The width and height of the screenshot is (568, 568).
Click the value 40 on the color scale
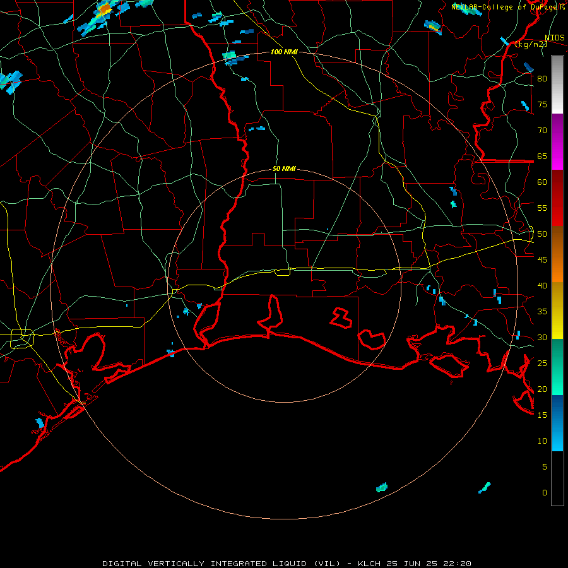[x=542, y=285]
